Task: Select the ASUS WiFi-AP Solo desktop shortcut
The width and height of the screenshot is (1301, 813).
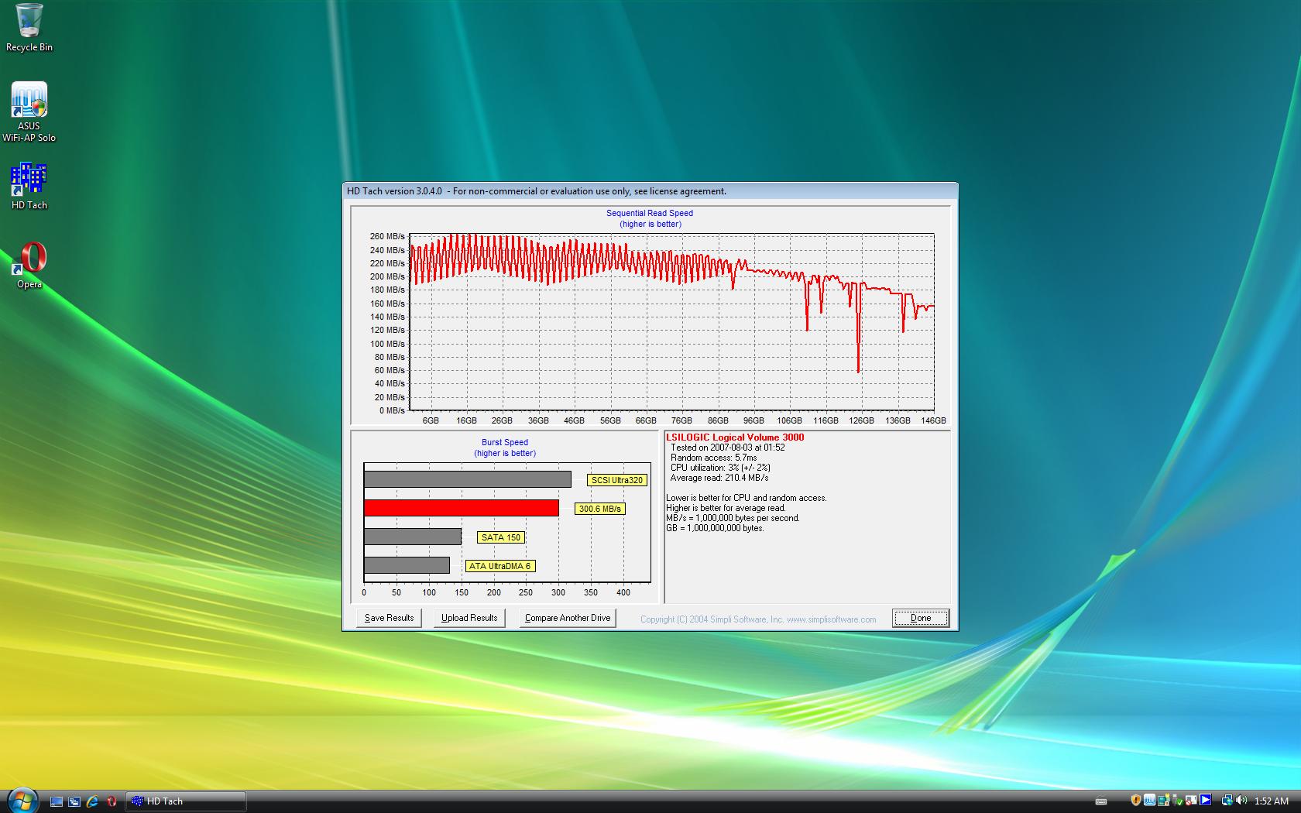Action: click(x=29, y=112)
